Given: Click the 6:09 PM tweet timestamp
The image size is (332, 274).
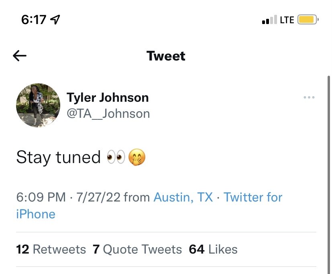Looking at the screenshot, I should coord(41,197).
